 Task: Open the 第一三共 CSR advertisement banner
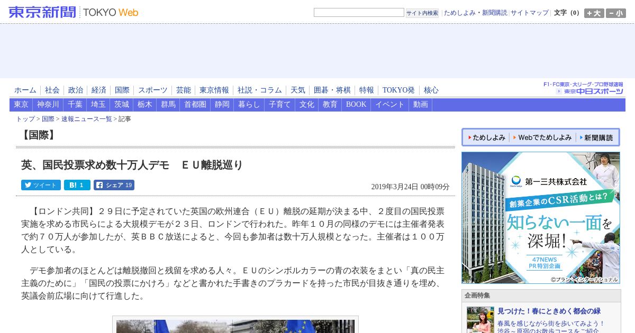pyautogui.click(x=541, y=218)
